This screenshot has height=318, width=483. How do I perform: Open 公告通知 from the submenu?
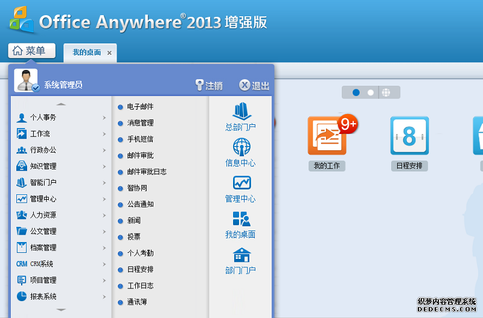pos(140,205)
